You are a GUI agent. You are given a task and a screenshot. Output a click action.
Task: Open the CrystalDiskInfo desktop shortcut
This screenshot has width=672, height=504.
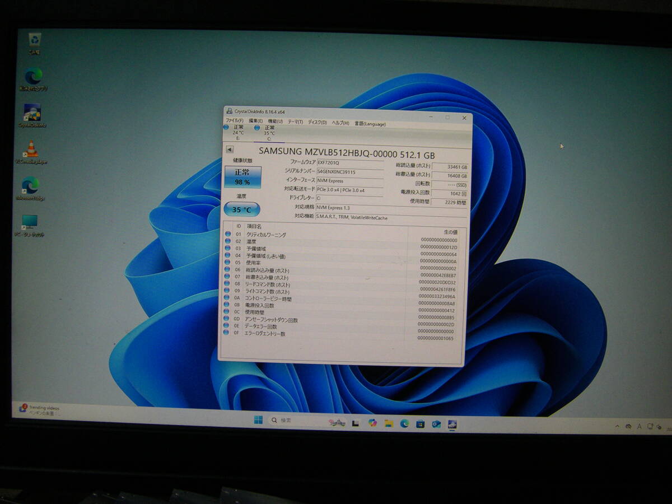32,116
